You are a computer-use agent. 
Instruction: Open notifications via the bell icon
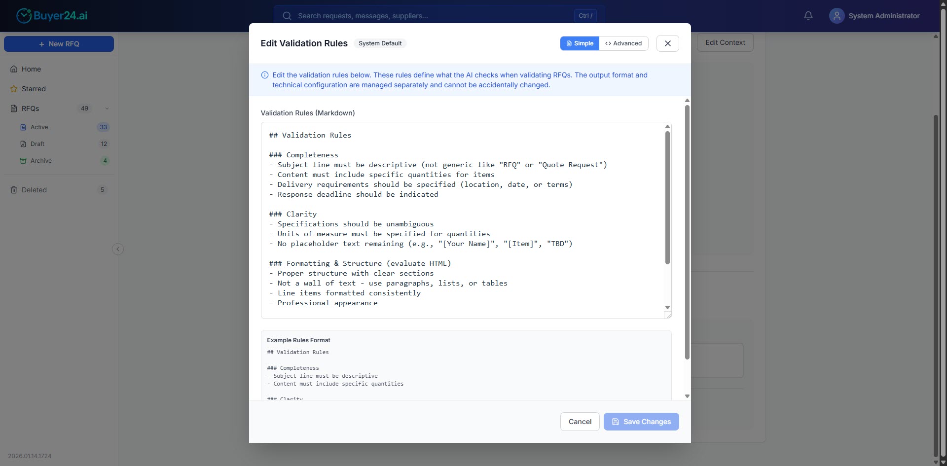tap(808, 15)
